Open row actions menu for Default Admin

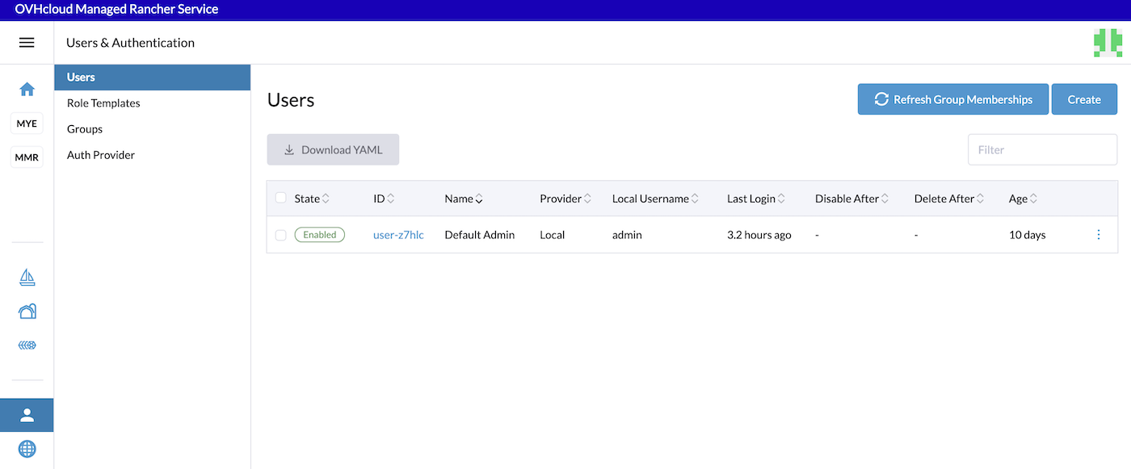pos(1098,235)
